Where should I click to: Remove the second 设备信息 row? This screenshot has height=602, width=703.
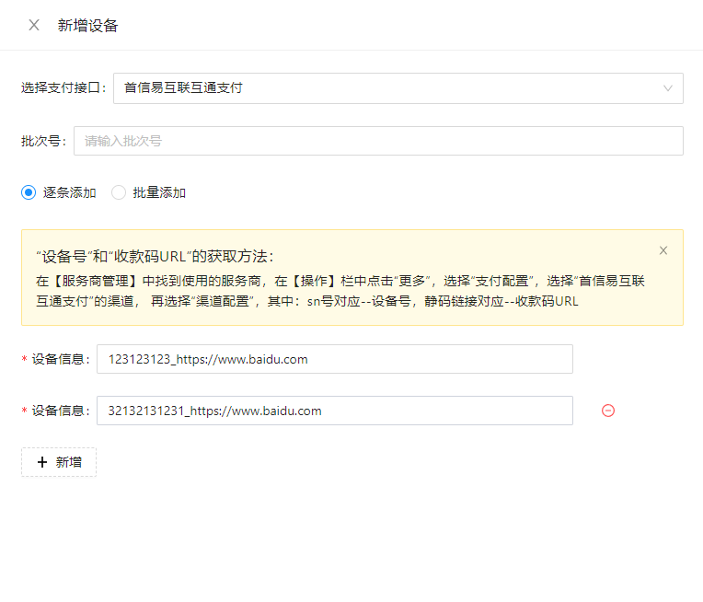[607, 411]
